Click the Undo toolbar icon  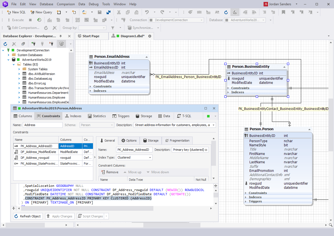pyautogui.click(x=147, y=12)
